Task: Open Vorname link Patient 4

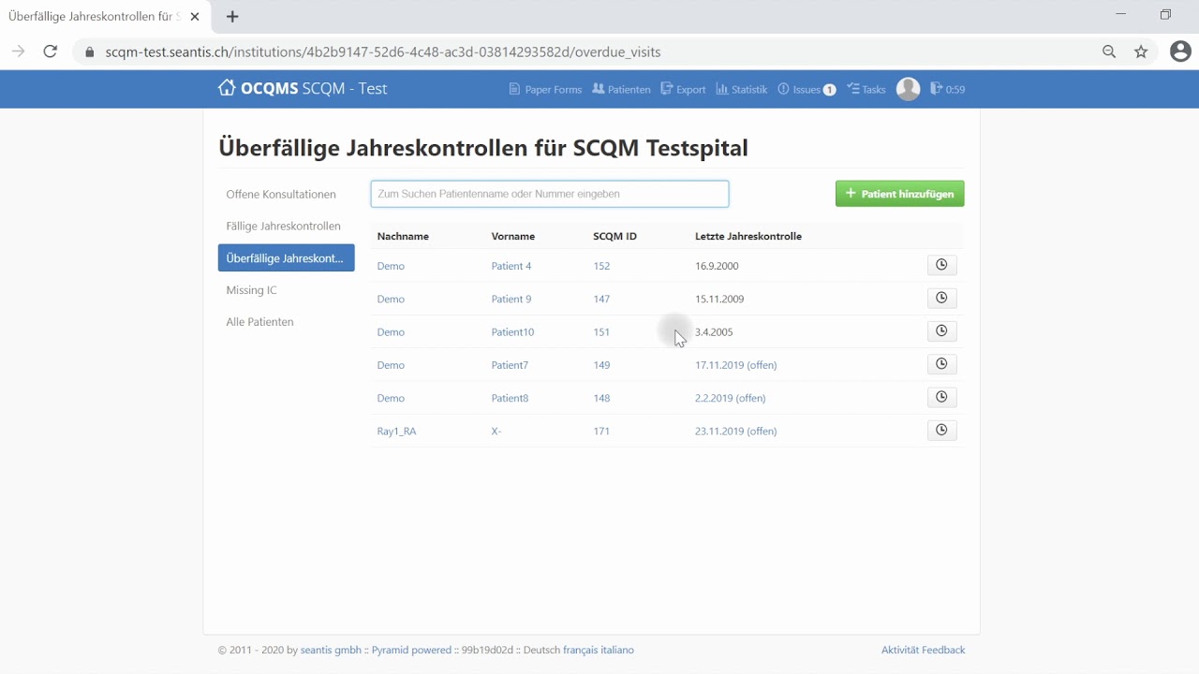Action: pos(511,266)
